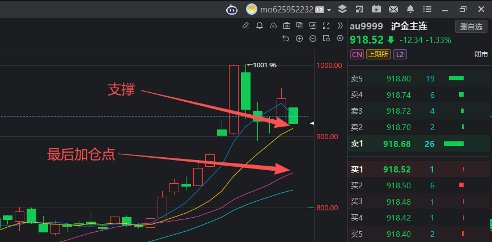Click the 买1 918.52 bid row

tap(419, 169)
